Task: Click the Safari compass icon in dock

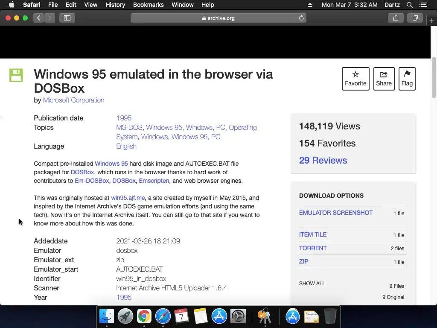Action: tap(163, 316)
